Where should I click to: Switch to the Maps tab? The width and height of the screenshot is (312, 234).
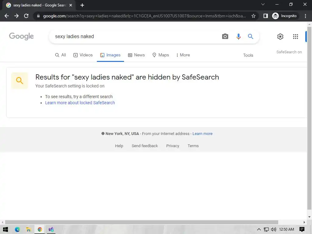click(161, 55)
